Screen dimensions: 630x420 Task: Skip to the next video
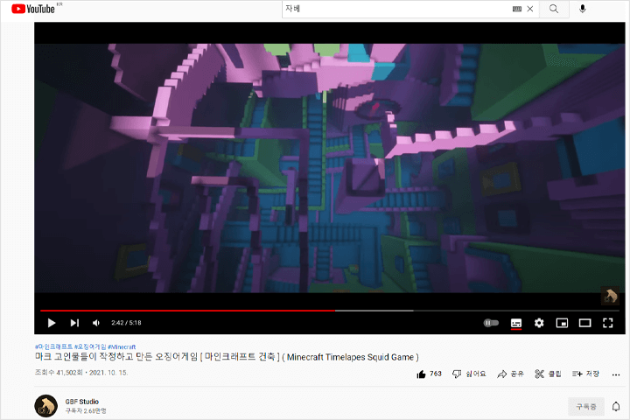[x=74, y=323]
